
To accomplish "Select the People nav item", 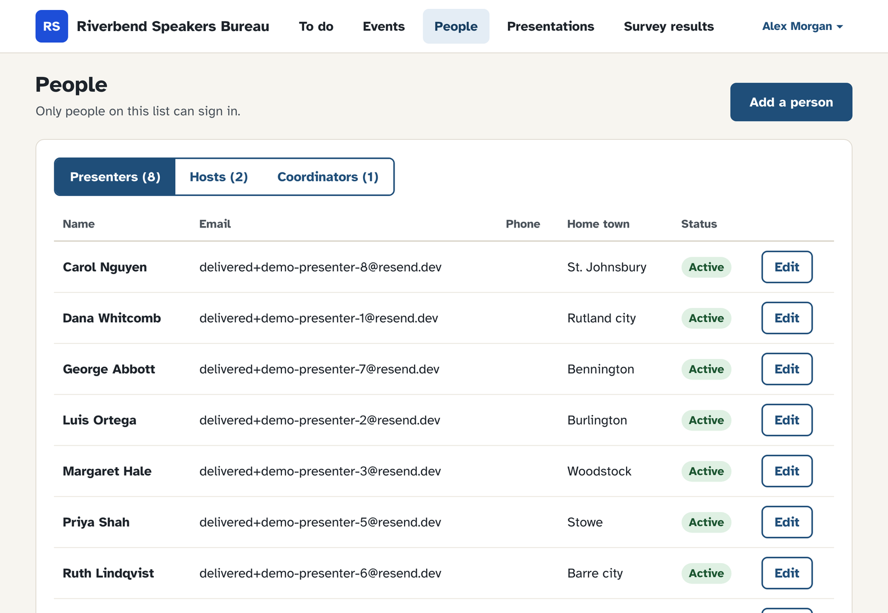I will [x=456, y=26].
